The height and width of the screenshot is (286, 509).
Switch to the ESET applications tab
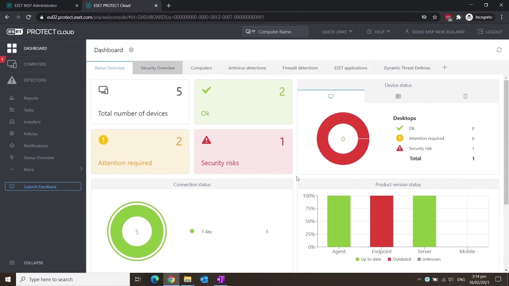coord(351,68)
